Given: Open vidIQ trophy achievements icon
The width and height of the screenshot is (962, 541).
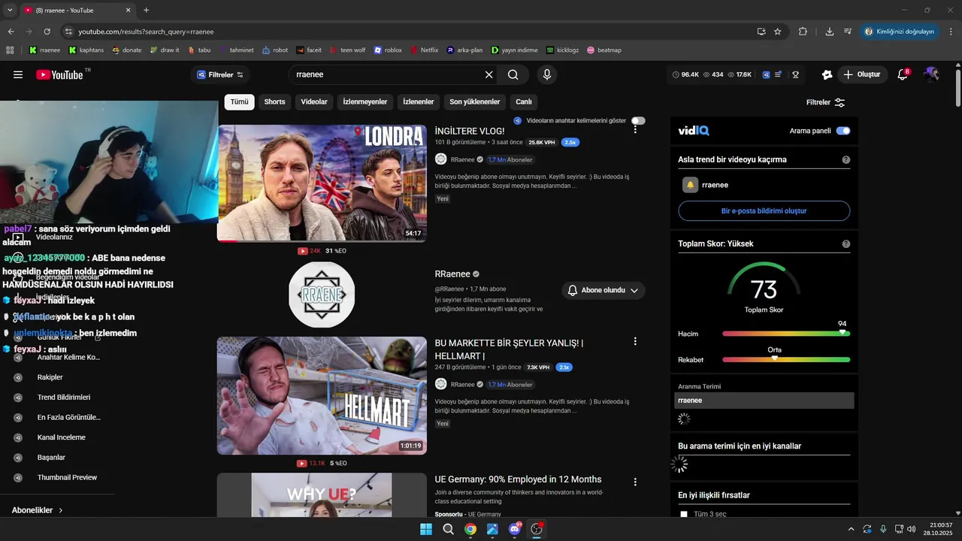Looking at the screenshot, I should (x=795, y=74).
